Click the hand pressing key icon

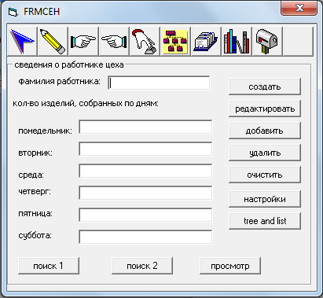(x=145, y=41)
